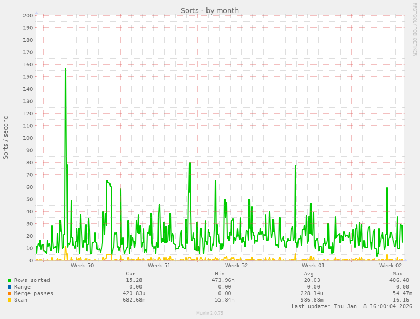This screenshot has height=319, width=420.
Task: Select the Week 01 x-axis label
Action: (x=313, y=266)
